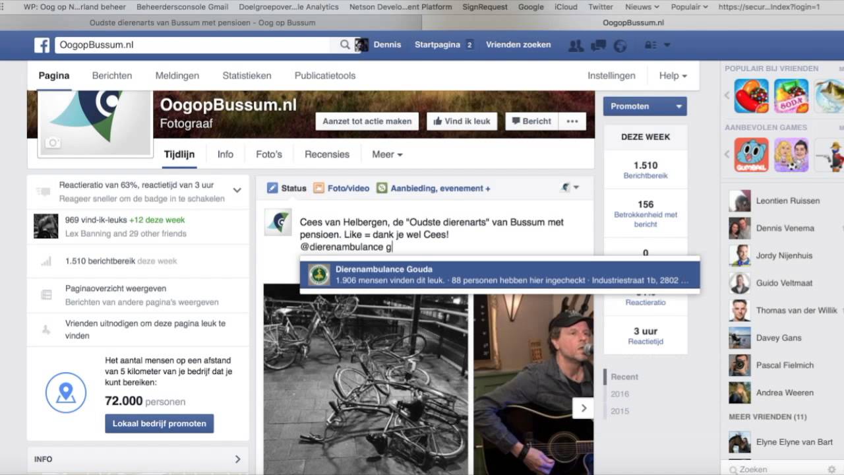Jump to 2016 on timeline
Viewport: 844px width, 475px height.
pyautogui.click(x=620, y=394)
